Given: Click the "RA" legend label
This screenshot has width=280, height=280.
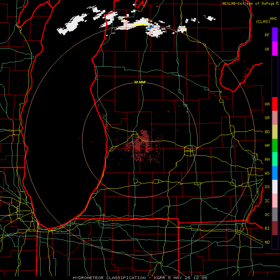Looking at the screenshot, I should tap(267, 160).
